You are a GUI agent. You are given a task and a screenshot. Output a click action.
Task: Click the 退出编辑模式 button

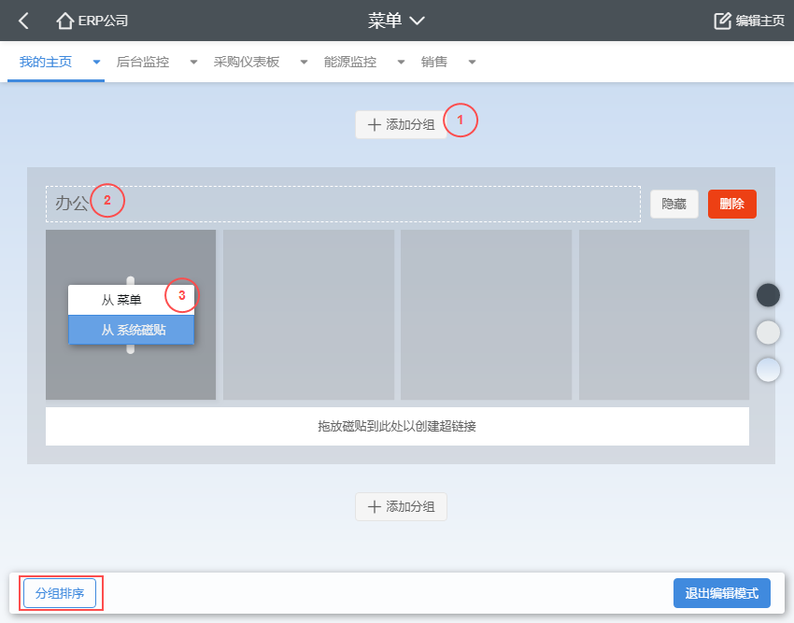(x=721, y=593)
